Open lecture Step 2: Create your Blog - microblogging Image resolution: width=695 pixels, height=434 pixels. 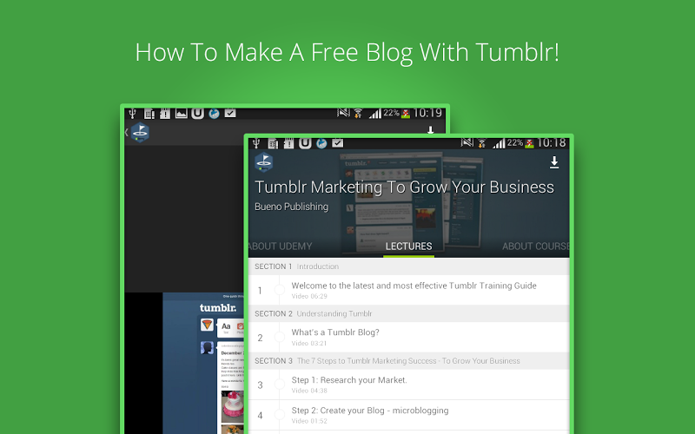click(408, 415)
